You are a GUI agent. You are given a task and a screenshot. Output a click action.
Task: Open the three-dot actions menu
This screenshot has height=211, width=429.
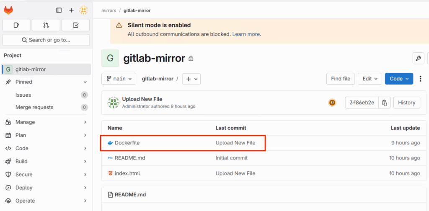pyautogui.click(x=421, y=79)
